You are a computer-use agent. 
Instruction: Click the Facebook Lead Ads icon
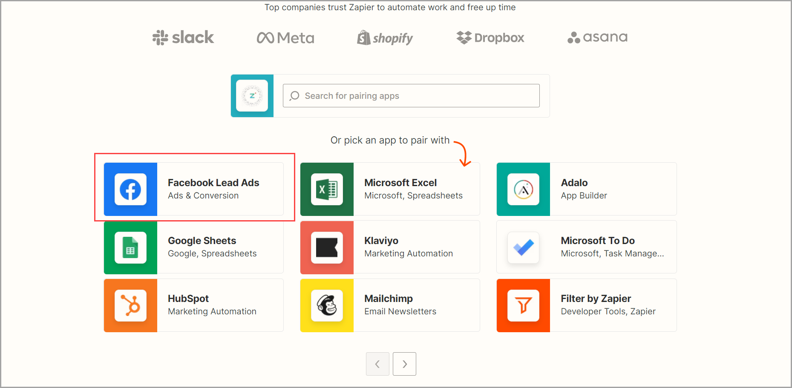130,189
